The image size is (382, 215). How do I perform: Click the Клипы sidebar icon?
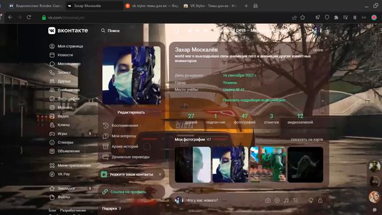52,125
